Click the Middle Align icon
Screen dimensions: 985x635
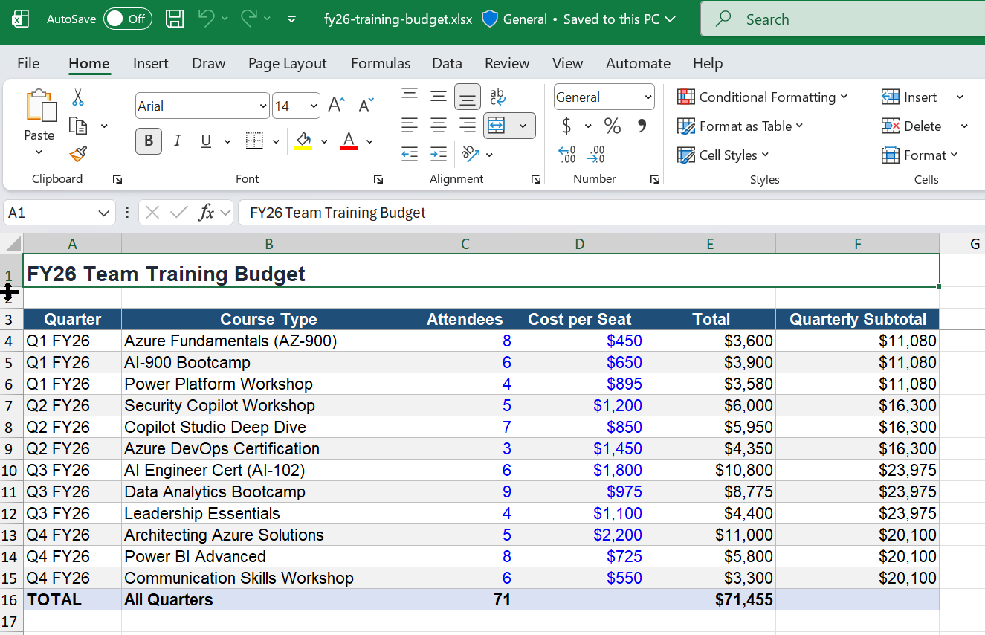coord(439,97)
